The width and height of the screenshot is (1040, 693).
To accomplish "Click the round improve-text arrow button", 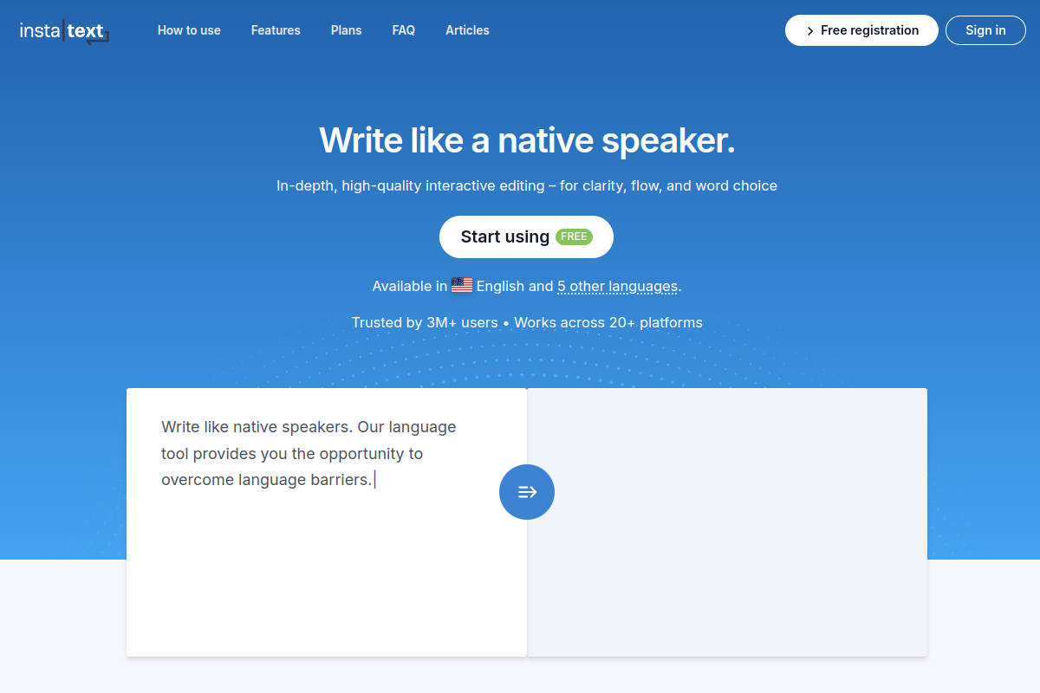I will [x=527, y=492].
